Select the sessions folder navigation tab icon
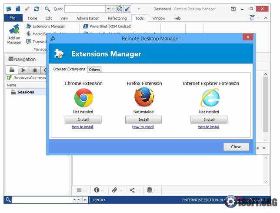The image size is (280, 213). click(12, 70)
